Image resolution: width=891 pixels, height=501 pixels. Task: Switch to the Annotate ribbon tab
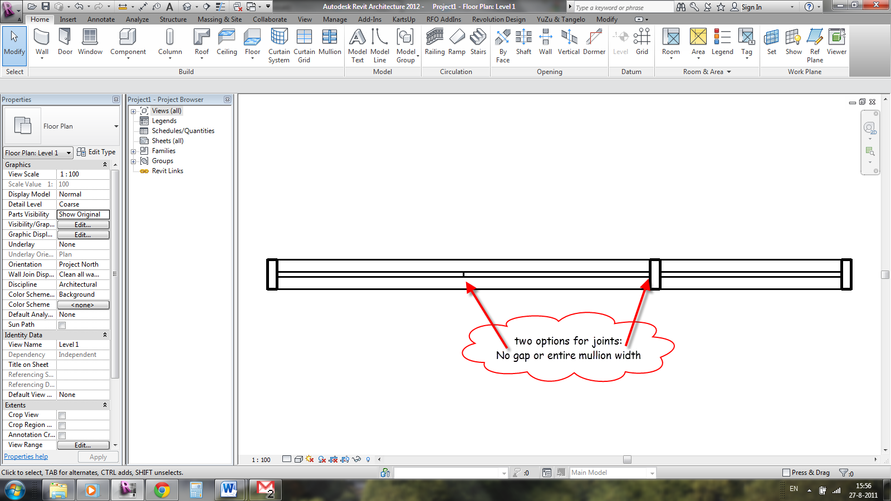click(101, 19)
